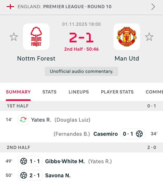Tap the England flag icon

click(x=10, y=7)
